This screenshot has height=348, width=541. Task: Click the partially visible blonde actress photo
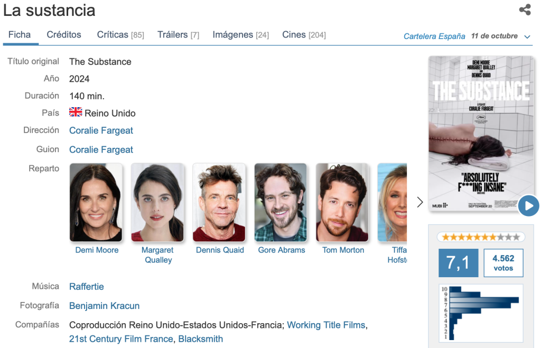click(393, 202)
